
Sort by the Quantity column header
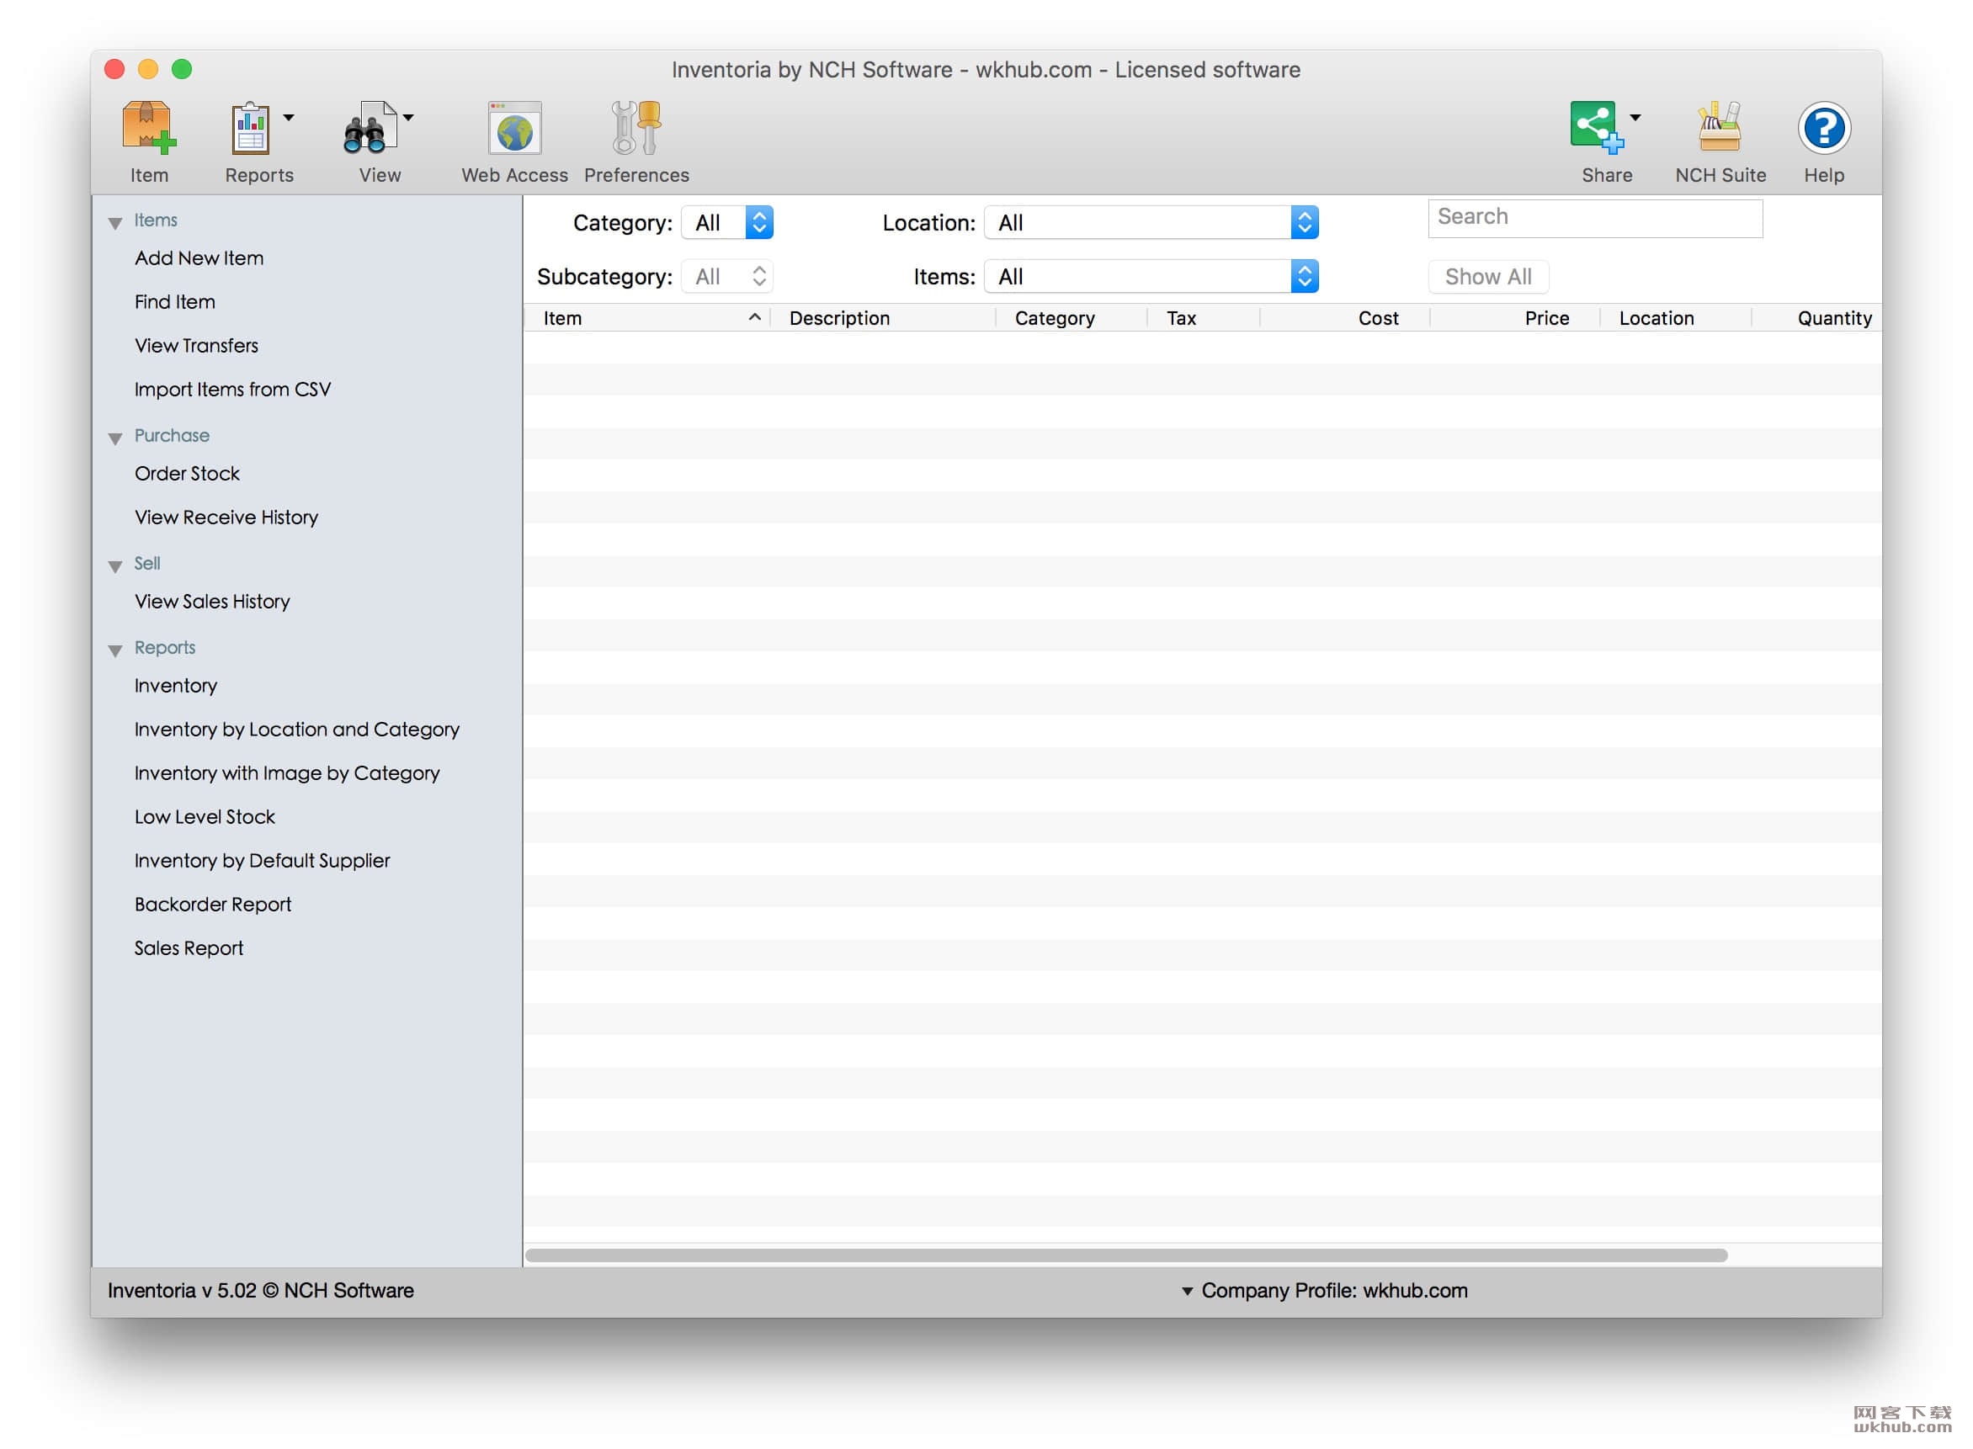click(x=1816, y=318)
